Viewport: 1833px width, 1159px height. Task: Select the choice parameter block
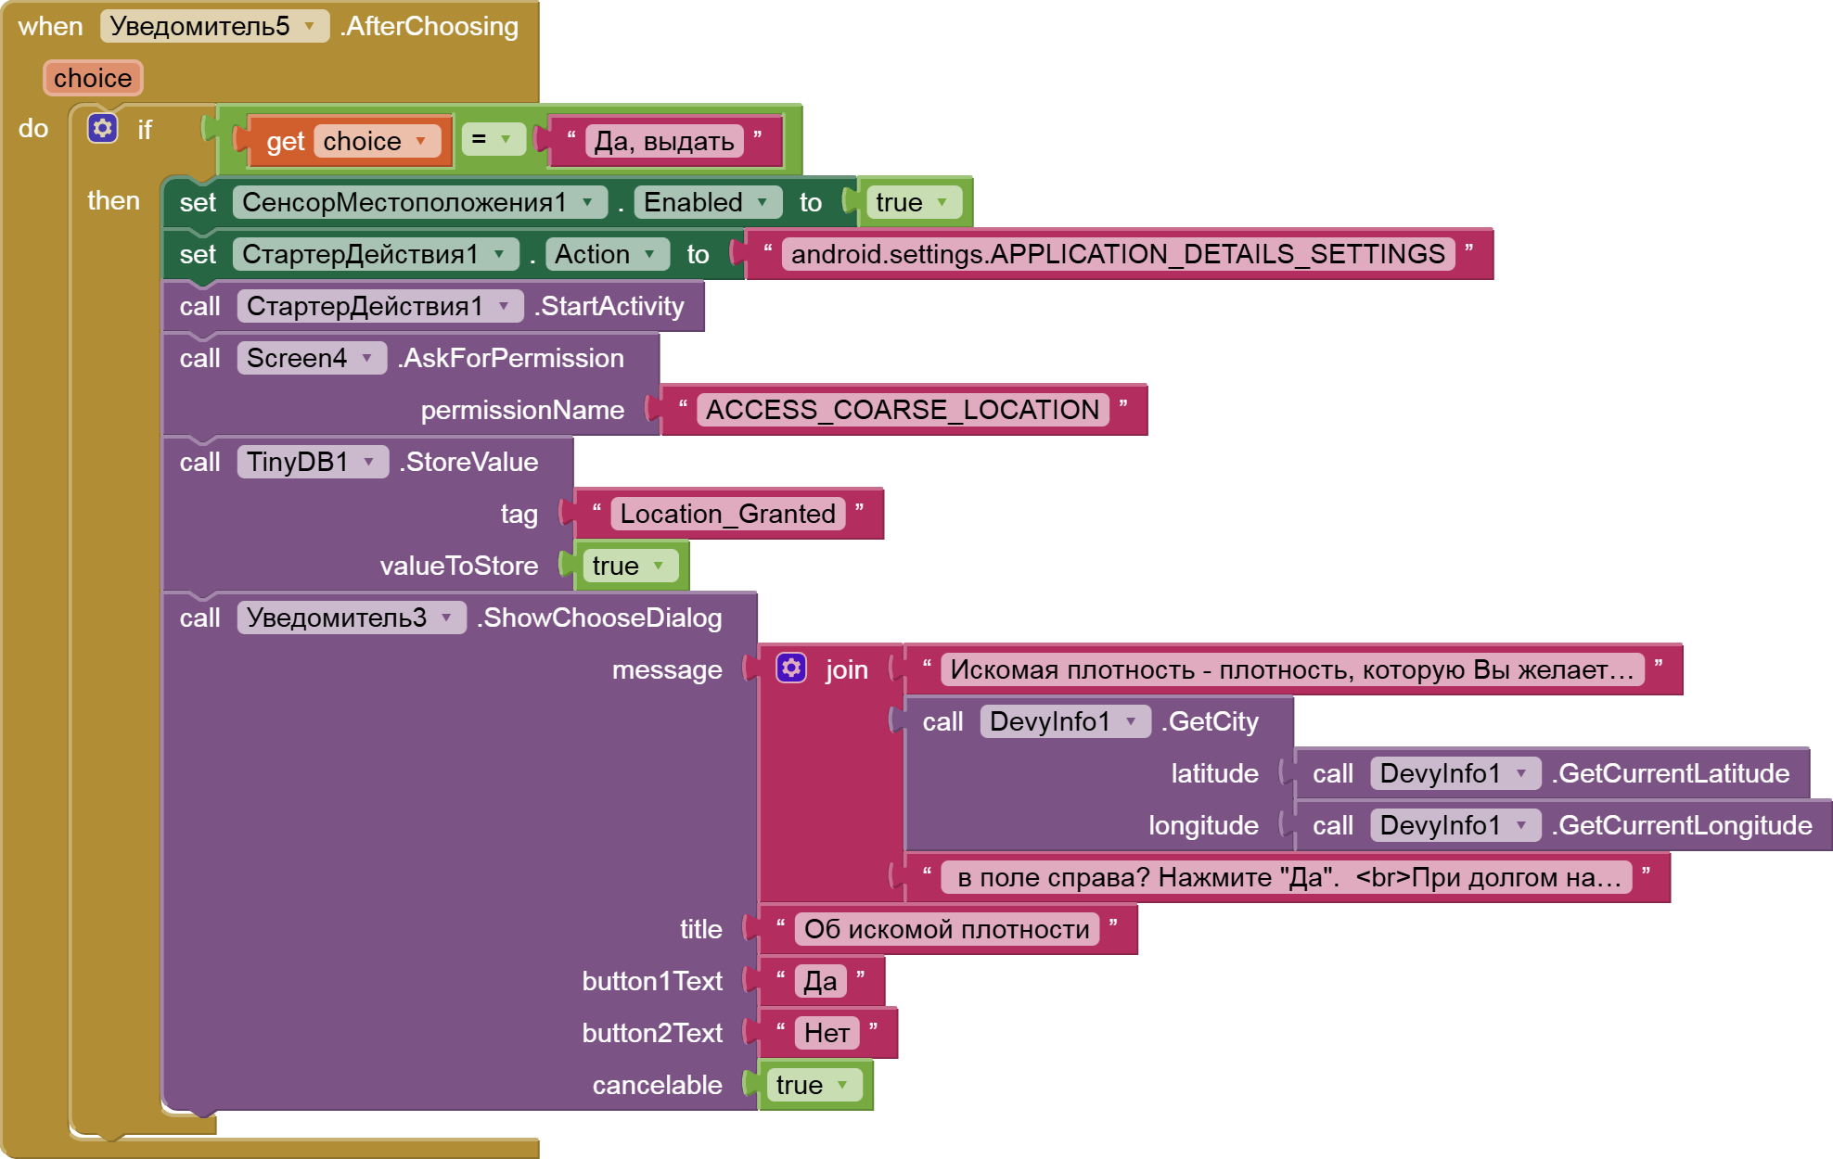click(92, 78)
